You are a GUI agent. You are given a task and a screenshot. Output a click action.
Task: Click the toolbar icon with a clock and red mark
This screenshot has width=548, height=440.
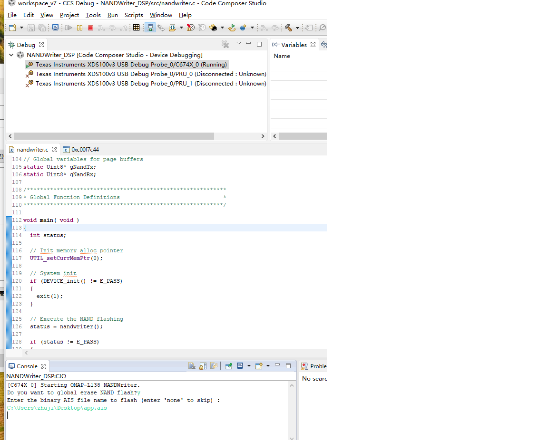coord(190,28)
